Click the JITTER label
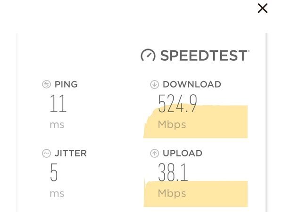This screenshot has height=212, width=283. coord(71,154)
